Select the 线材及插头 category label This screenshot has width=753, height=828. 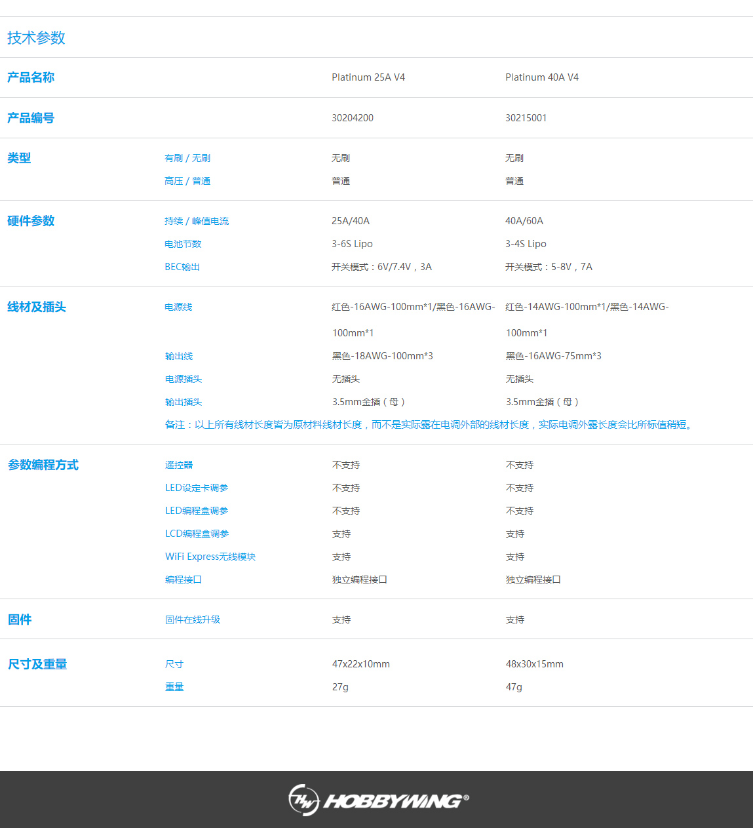(x=37, y=307)
